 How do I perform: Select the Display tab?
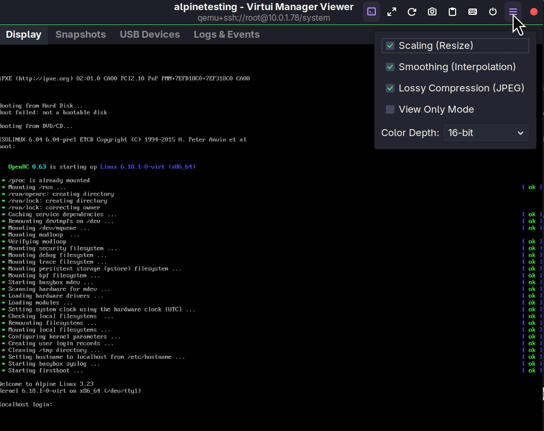coord(23,34)
